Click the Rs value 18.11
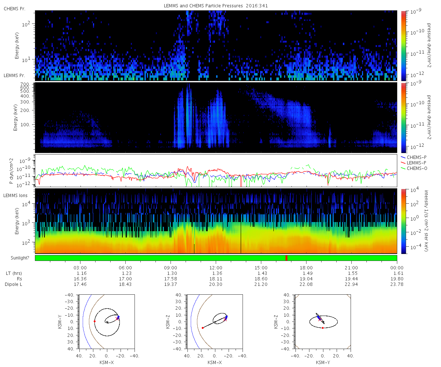 216,279
